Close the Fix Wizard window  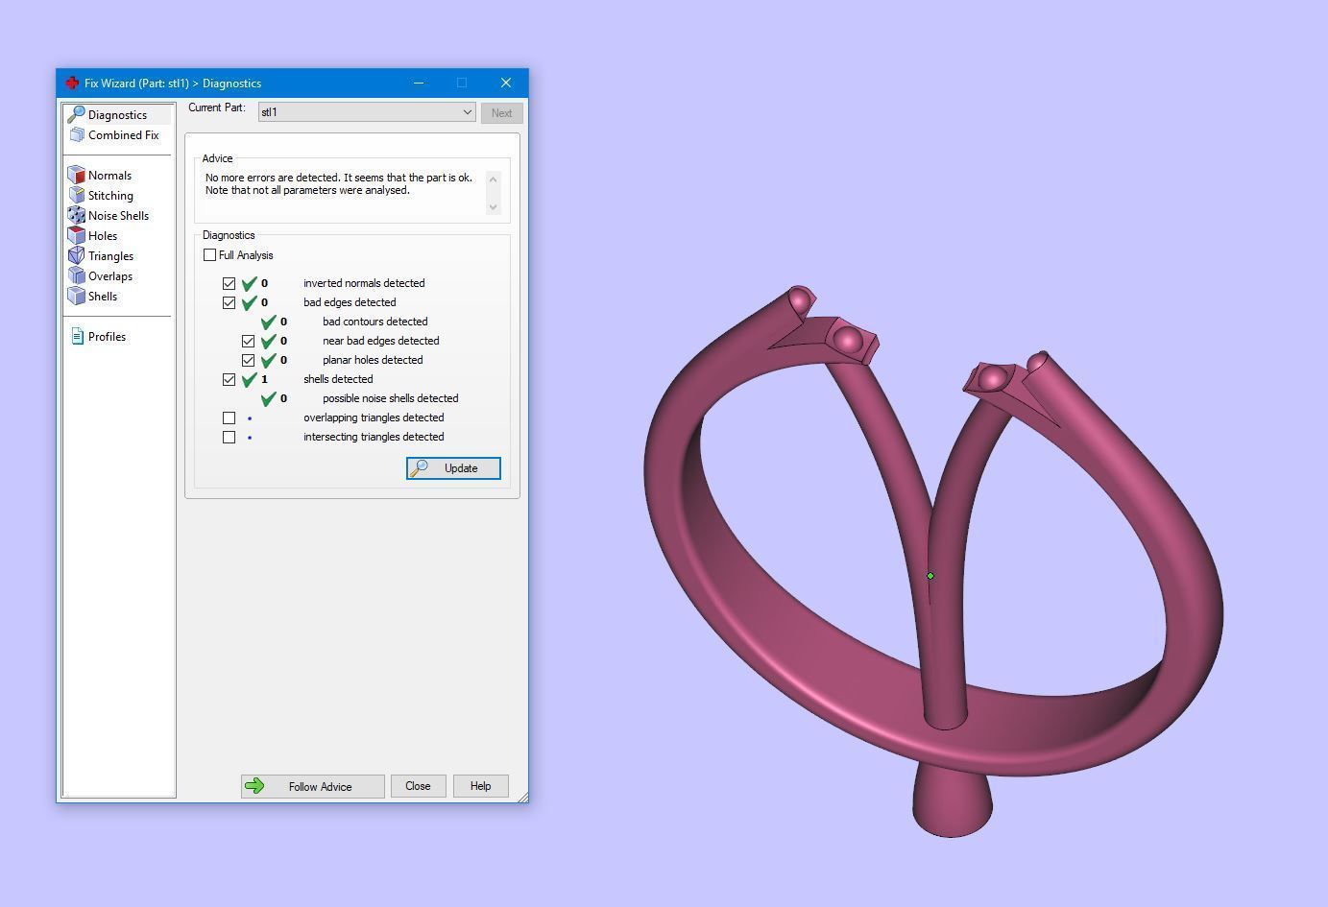506,83
